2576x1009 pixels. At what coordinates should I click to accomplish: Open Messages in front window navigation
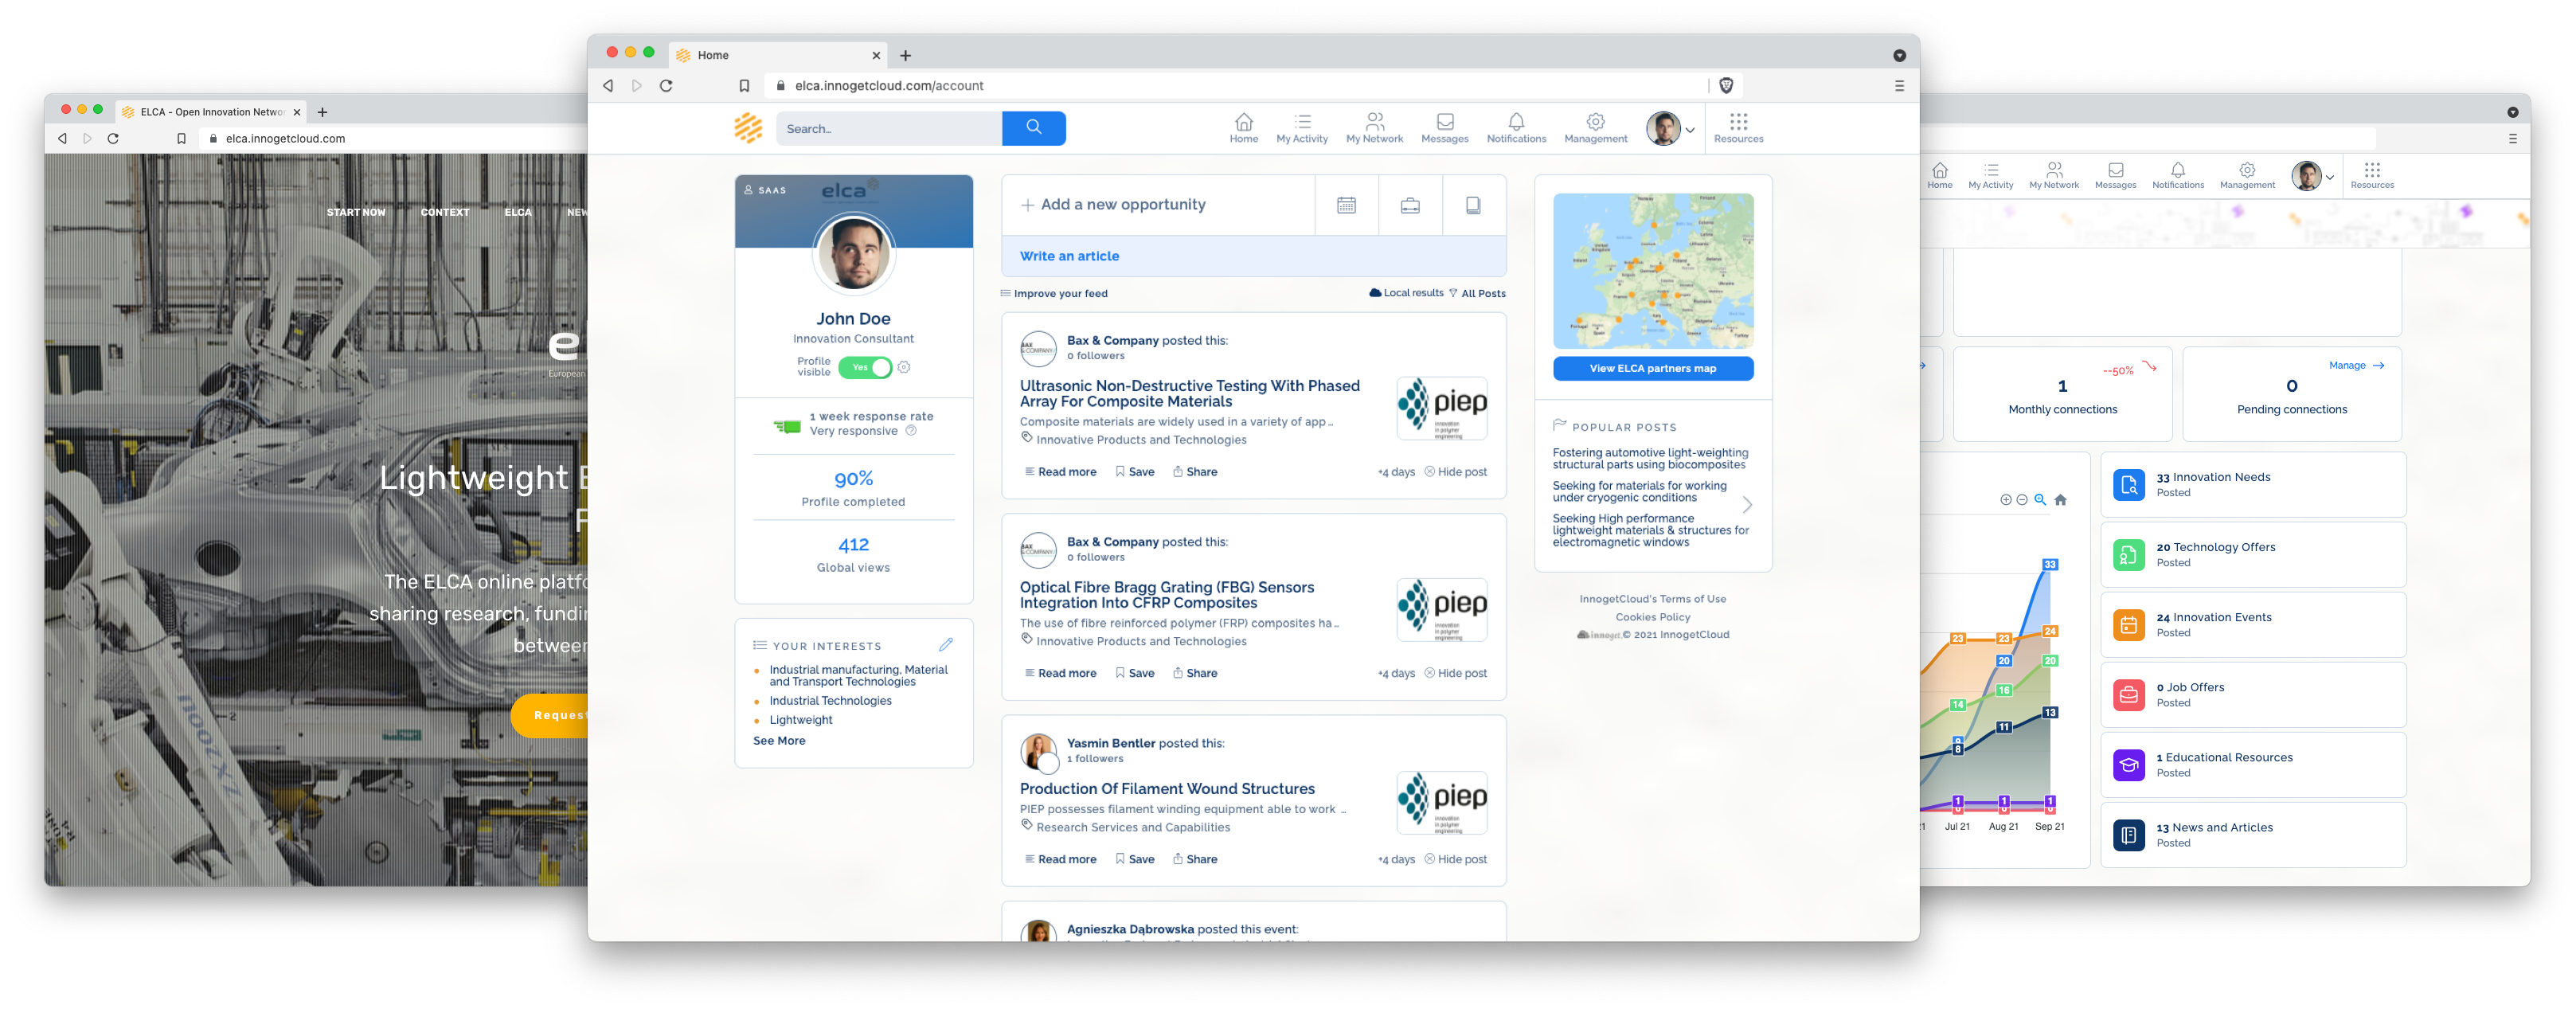[x=1444, y=128]
